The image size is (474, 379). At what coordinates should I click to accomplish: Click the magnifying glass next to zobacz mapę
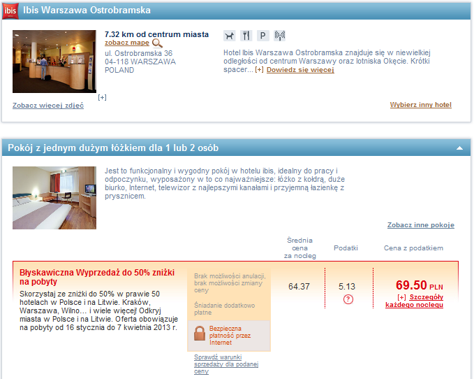[157, 43]
